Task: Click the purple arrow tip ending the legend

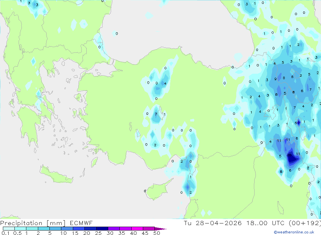Action: [160, 229]
